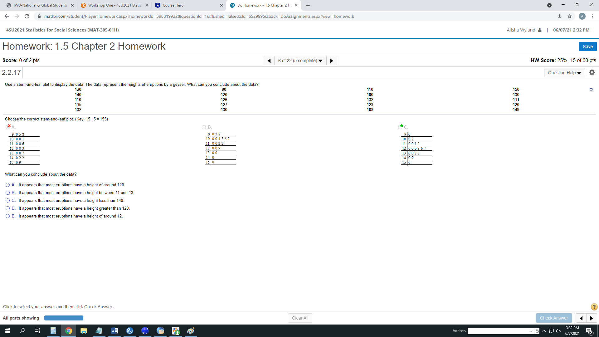599x337 pixels.
Task: Expand the taskbar Address dropdown arrow
Action: 531,331
